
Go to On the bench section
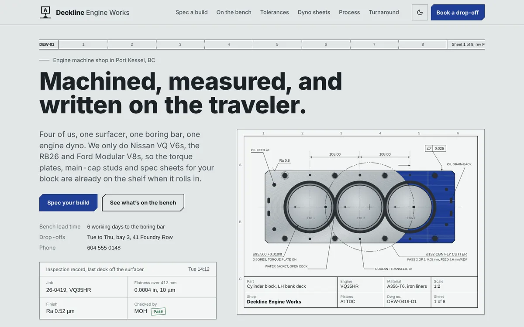pyautogui.click(x=234, y=12)
